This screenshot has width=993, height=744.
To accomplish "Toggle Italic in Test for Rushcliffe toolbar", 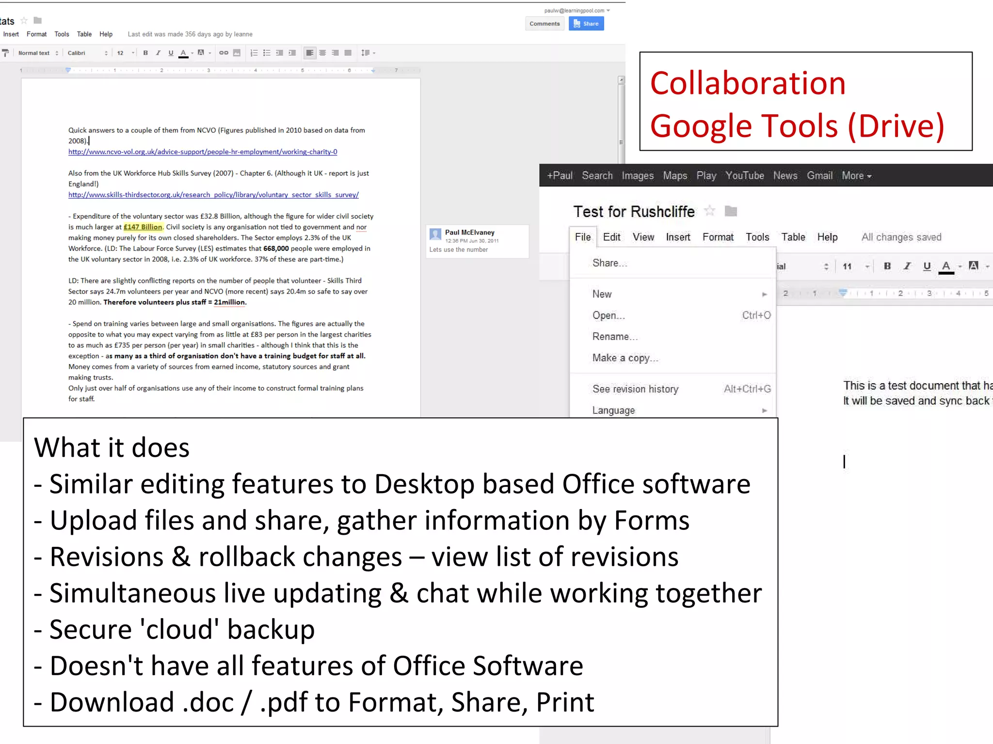I will (x=907, y=266).
